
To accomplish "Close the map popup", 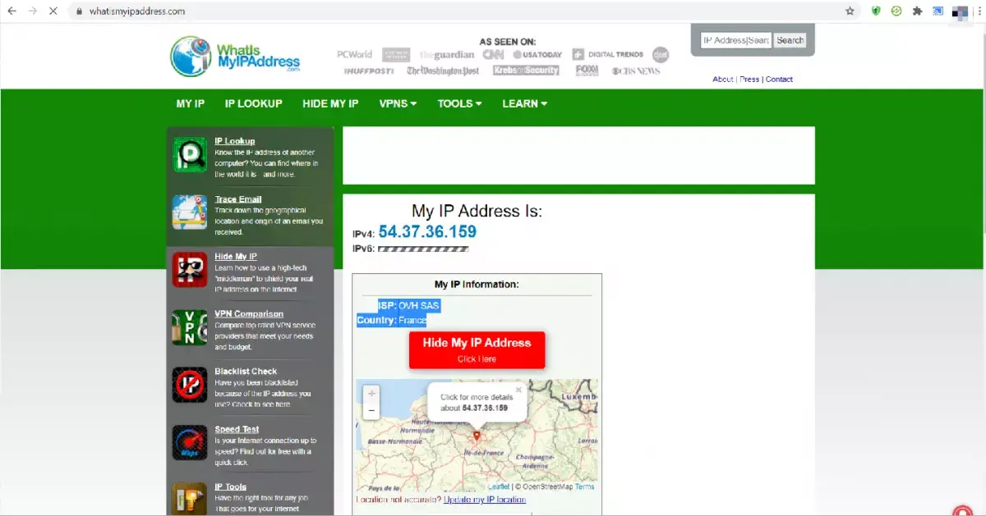I will (518, 390).
